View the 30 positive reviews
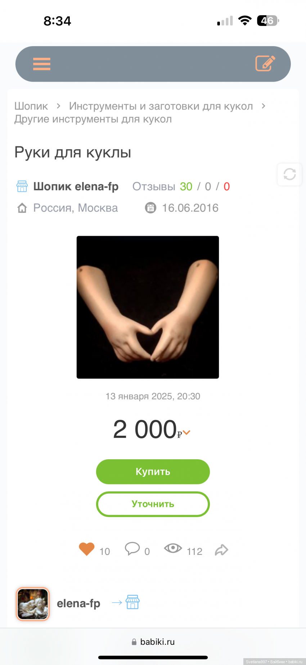The width and height of the screenshot is (306, 665). coord(186,186)
